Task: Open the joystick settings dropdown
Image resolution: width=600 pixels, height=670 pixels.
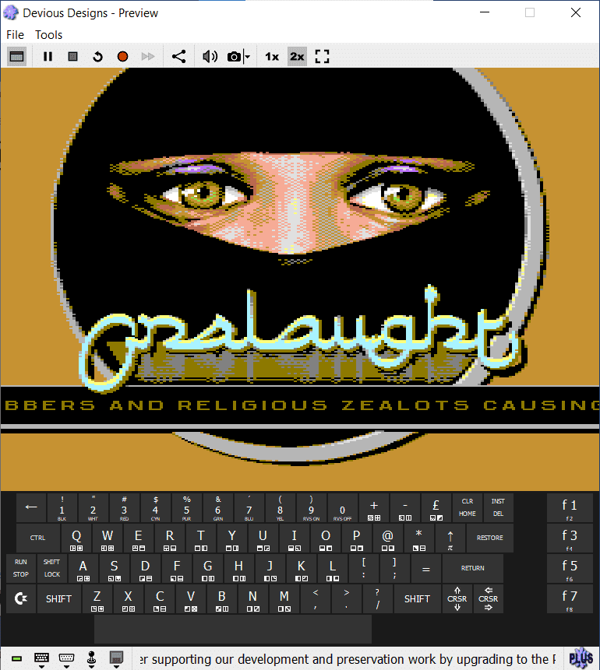Action: coord(91,659)
